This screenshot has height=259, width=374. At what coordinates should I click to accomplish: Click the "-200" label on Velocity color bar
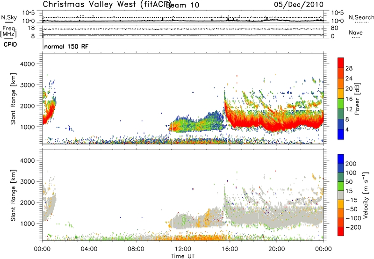[353, 227]
